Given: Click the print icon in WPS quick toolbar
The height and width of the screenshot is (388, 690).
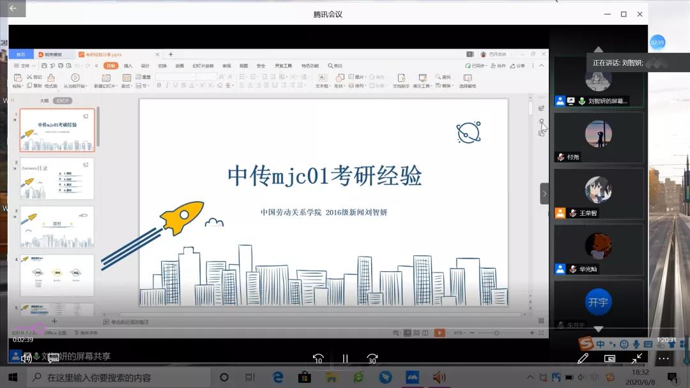Looking at the screenshot, I should [61, 66].
